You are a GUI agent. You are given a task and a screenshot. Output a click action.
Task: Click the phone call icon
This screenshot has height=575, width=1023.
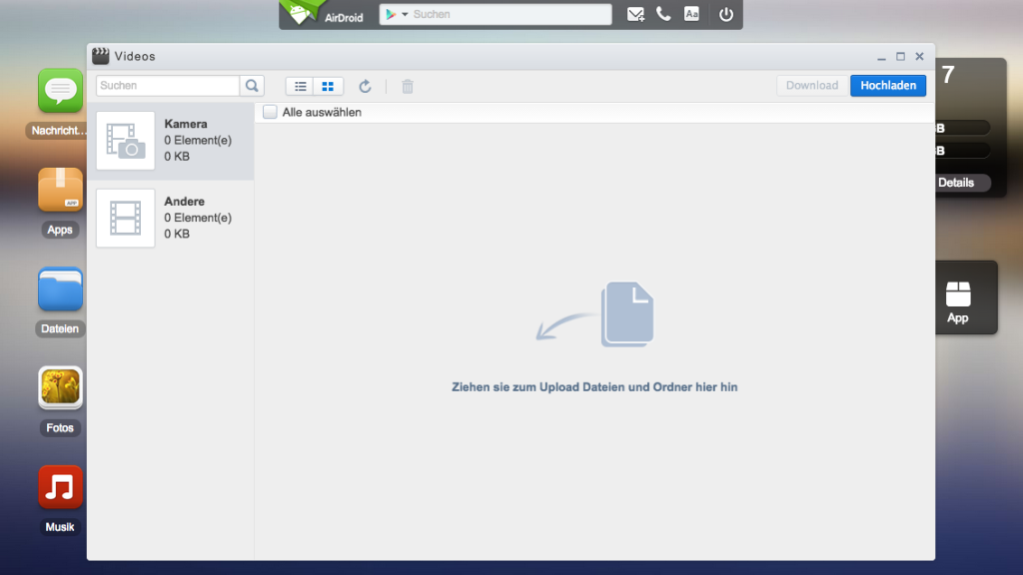[663, 14]
